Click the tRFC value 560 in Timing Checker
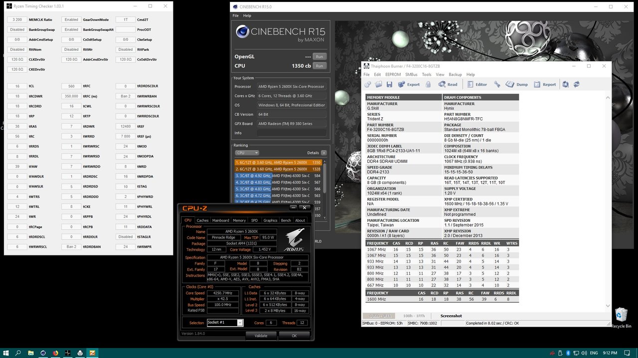638x358 pixels. [71, 86]
